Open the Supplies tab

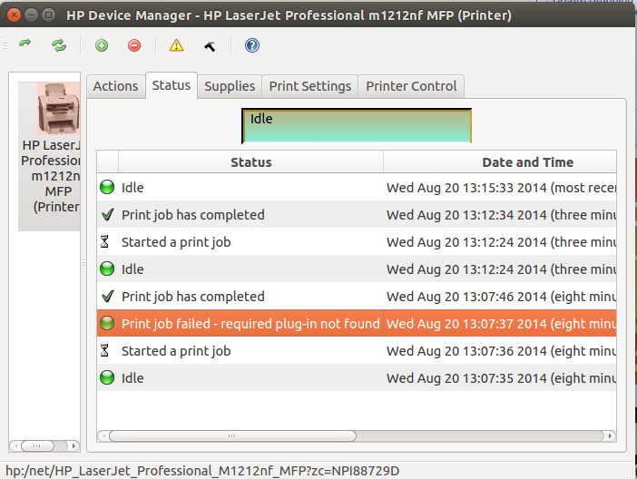coord(230,86)
